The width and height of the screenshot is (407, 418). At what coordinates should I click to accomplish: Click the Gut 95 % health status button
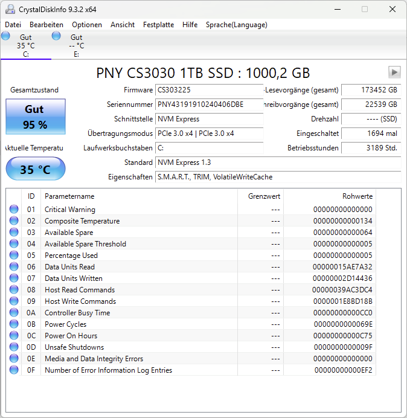[x=36, y=117]
